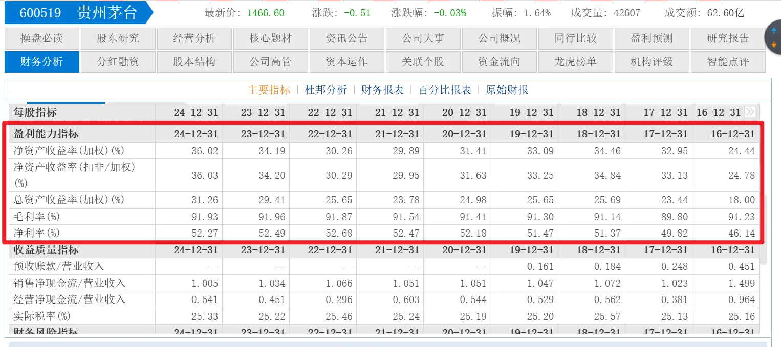Open 龙虎榜单 tab
781x347 pixels.
575,62
